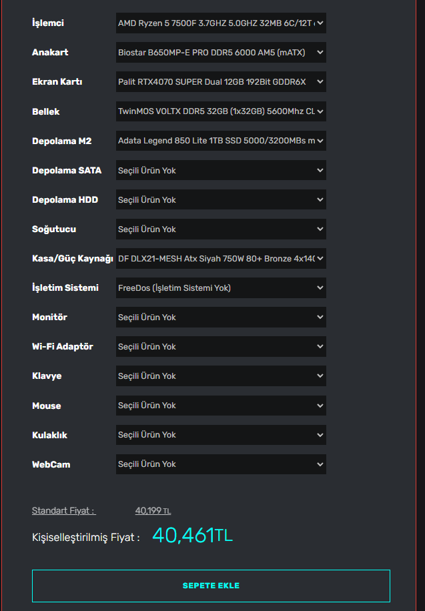Open the Kulaklık dropdown
Viewport: 425px width, 611px height.
[x=221, y=434]
